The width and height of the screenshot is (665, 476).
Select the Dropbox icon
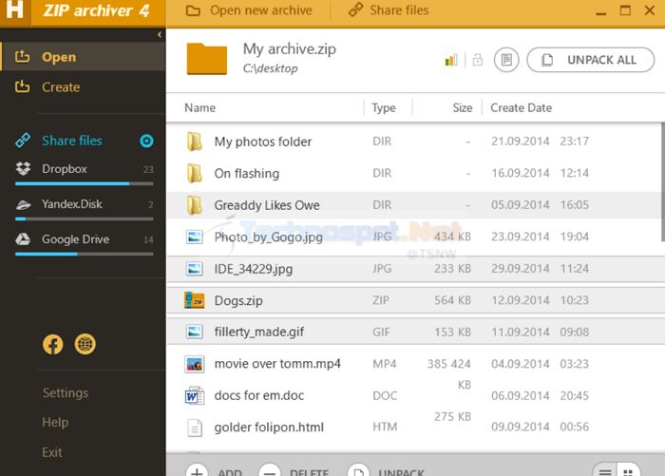(x=23, y=168)
